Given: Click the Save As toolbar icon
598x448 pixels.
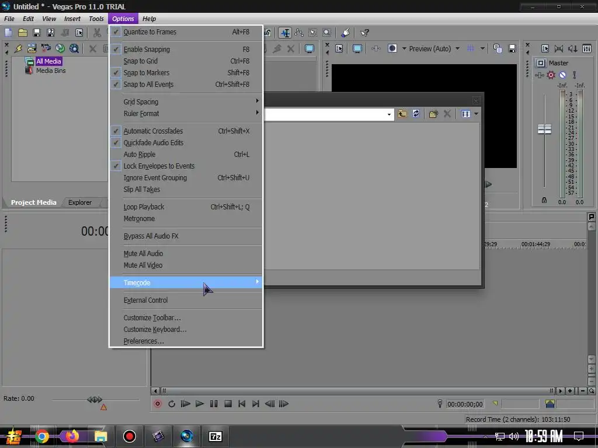Looking at the screenshot, I should click(x=51, y=33).
